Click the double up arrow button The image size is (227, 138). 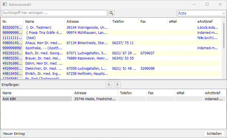(109, 85)
